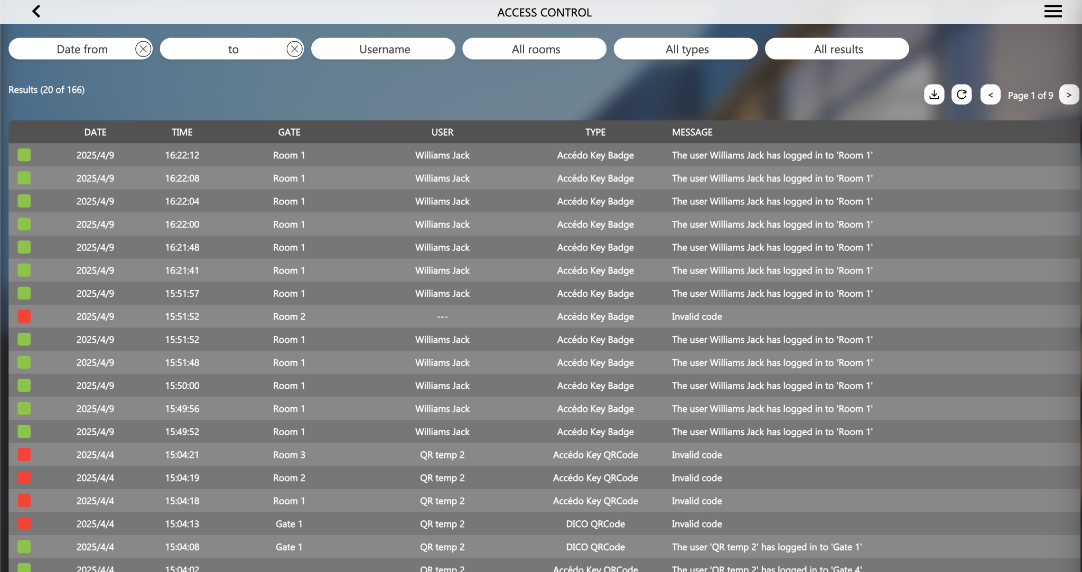
Task: Click the green status square at 15:50:00
Action: coord(24,385)
